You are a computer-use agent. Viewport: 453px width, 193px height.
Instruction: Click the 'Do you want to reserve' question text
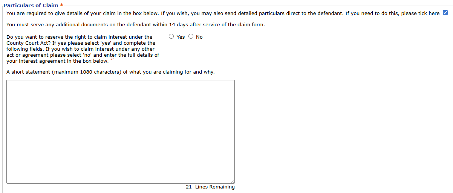click(x=80, y=37)
